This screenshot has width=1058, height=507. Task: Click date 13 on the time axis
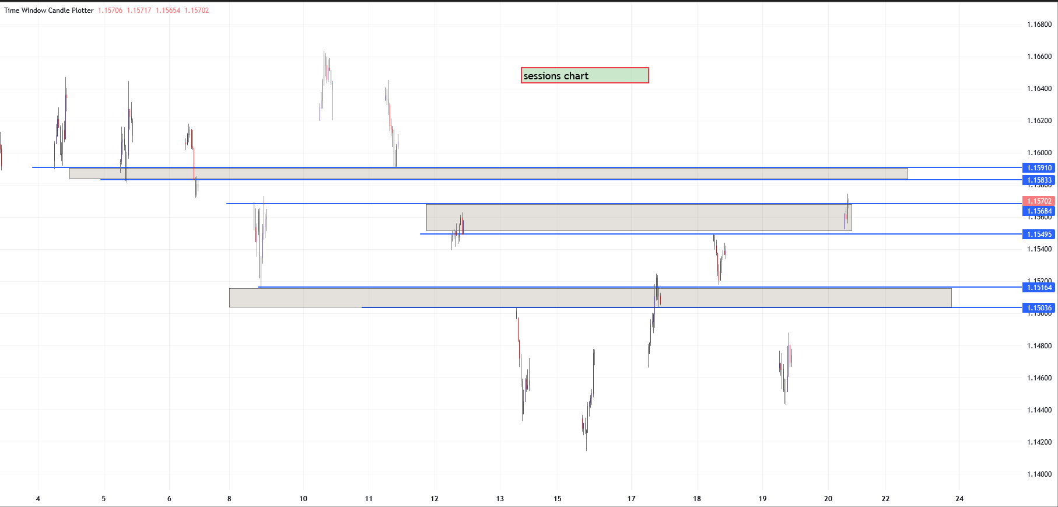tap(500, 499)
